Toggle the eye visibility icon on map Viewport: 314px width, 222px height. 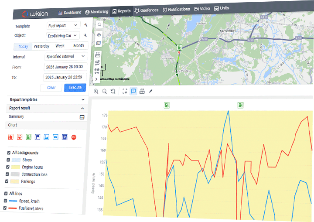[99, 34]
